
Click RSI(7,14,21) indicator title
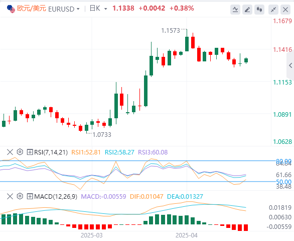[x=51, y=152]
